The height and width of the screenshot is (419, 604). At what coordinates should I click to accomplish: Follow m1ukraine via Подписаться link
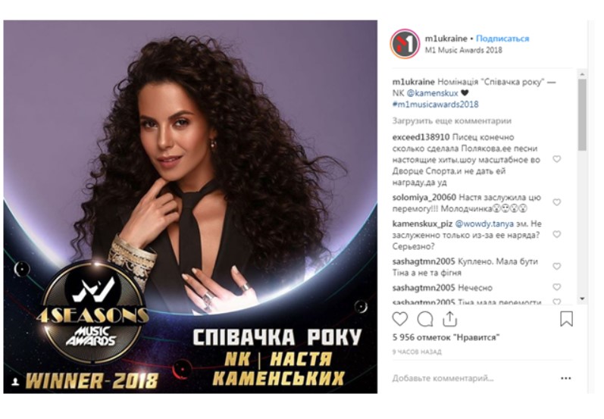pos(502,39)
